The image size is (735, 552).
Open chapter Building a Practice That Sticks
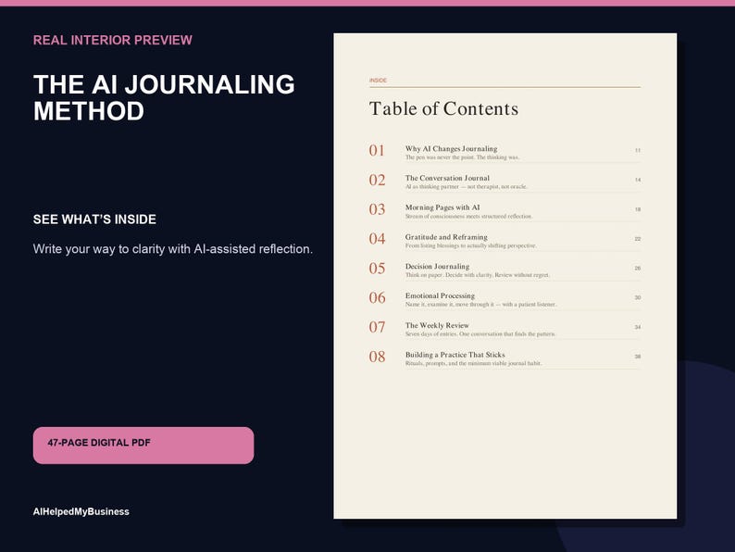455,355
